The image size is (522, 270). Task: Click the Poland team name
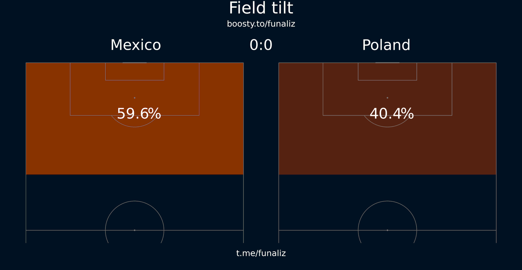point(386,45)
